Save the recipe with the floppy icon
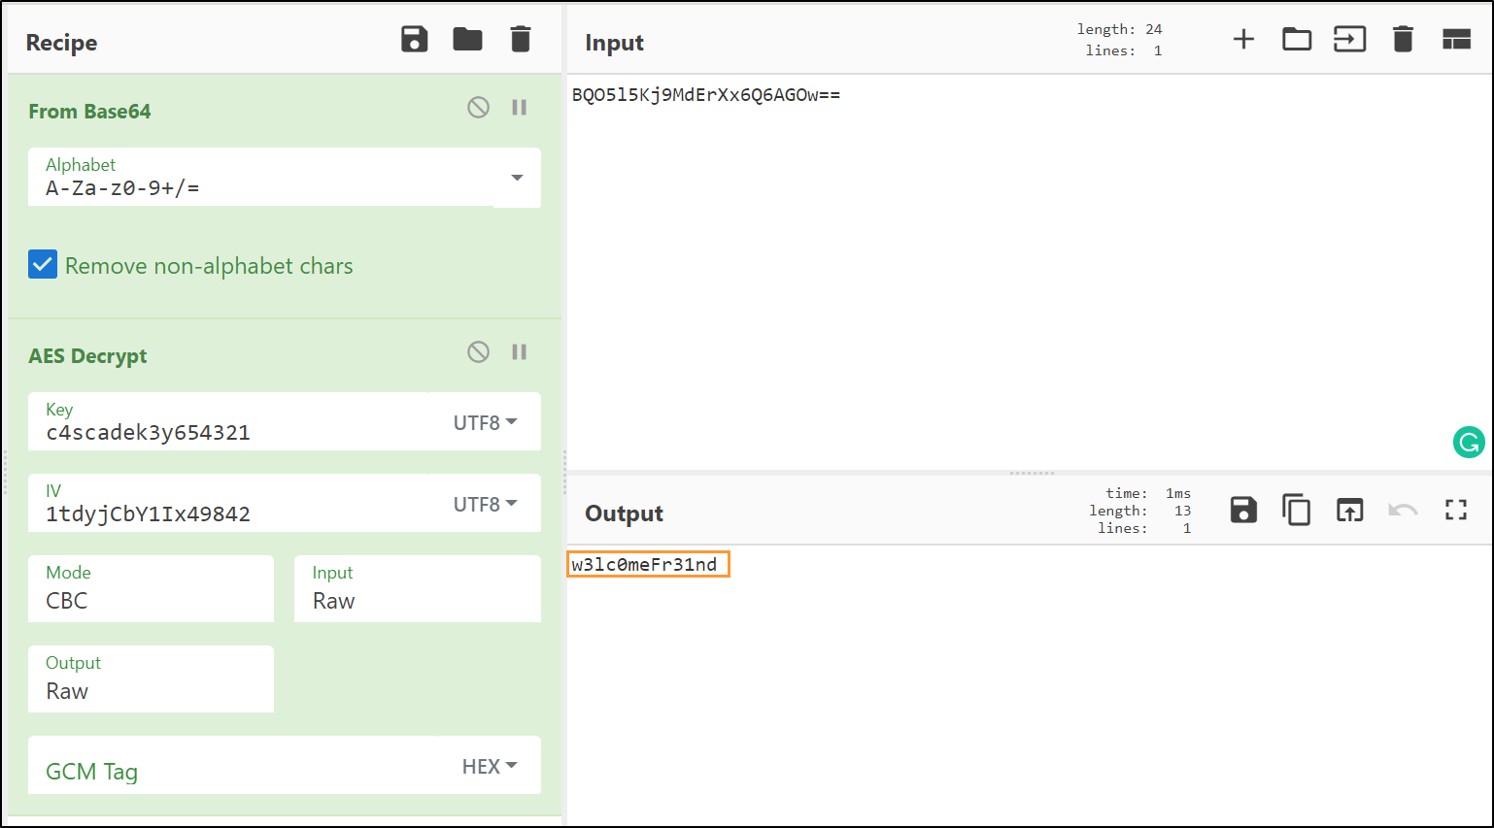1494x828 pixels. click(x=415, y=40)
